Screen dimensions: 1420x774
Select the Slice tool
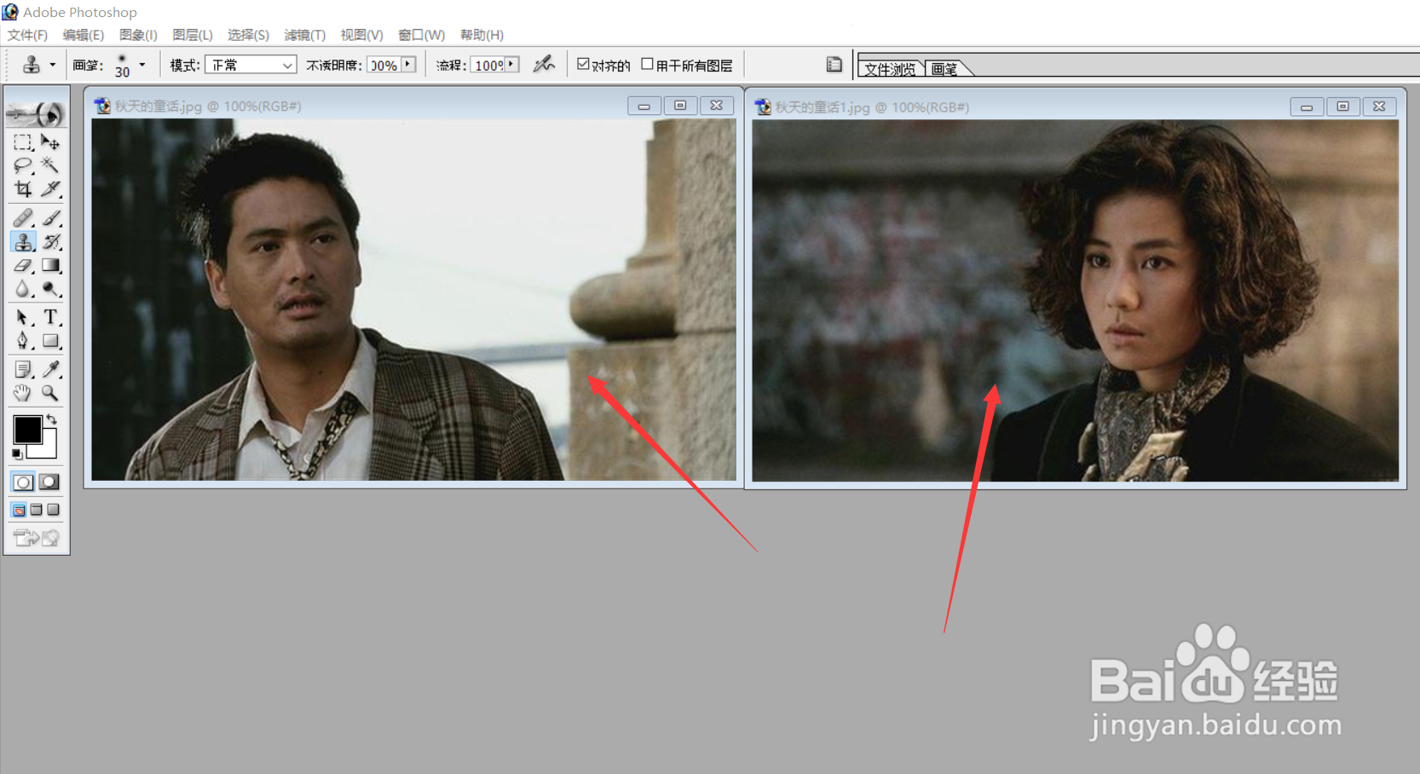[50, 188]
